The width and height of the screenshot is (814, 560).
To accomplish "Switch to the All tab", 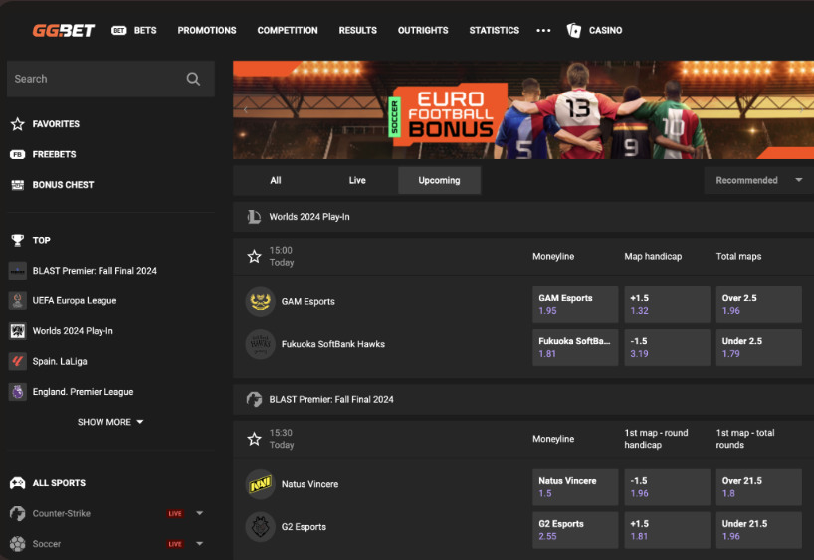I will pos(275,181).
